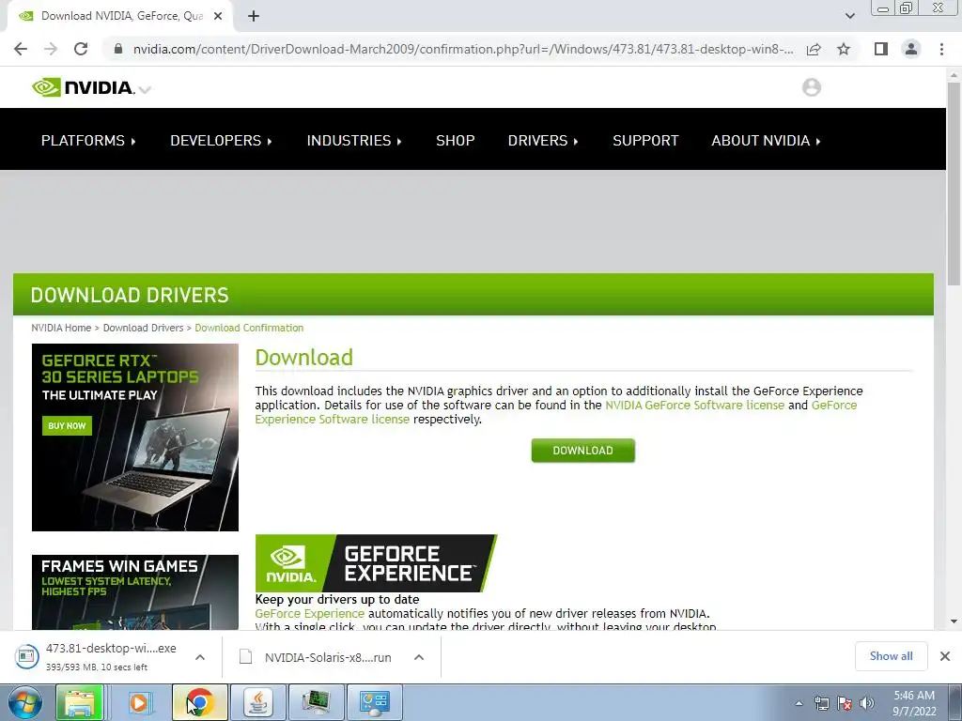
Task: Click the 473.81-desktop exe download item
Action: click(x=111, y=656)
